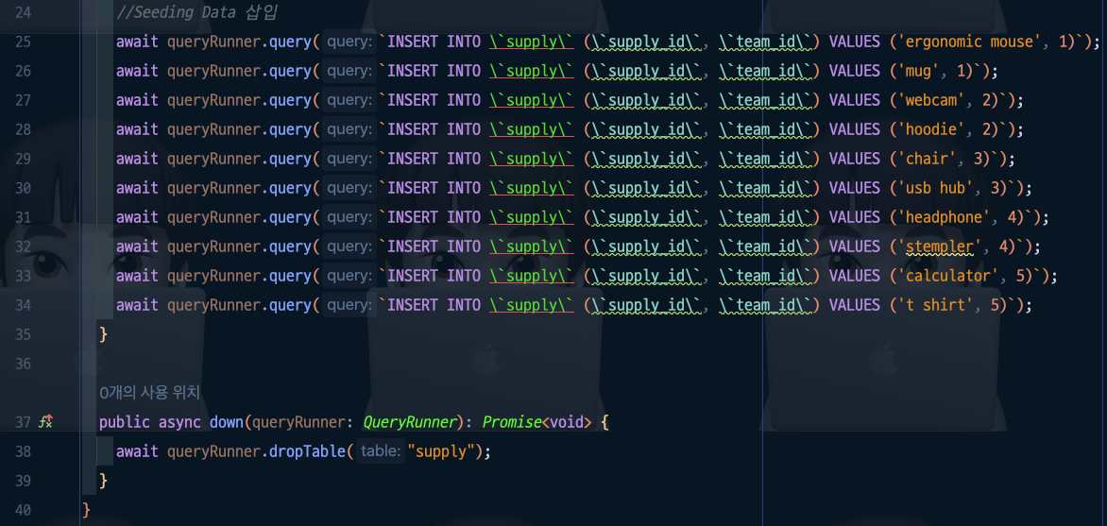The image size is (1107, 526).
Task: Click the 'QueryRunner' type annotation
Action: point(410,422)
